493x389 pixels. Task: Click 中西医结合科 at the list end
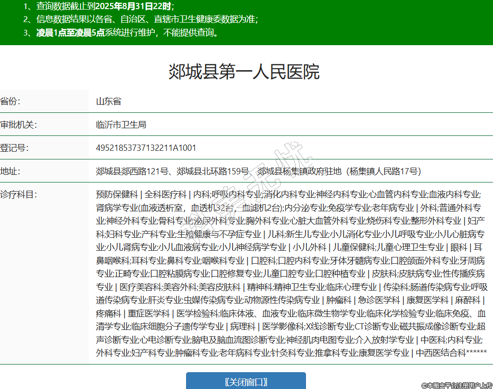click(x=440, y=353)
